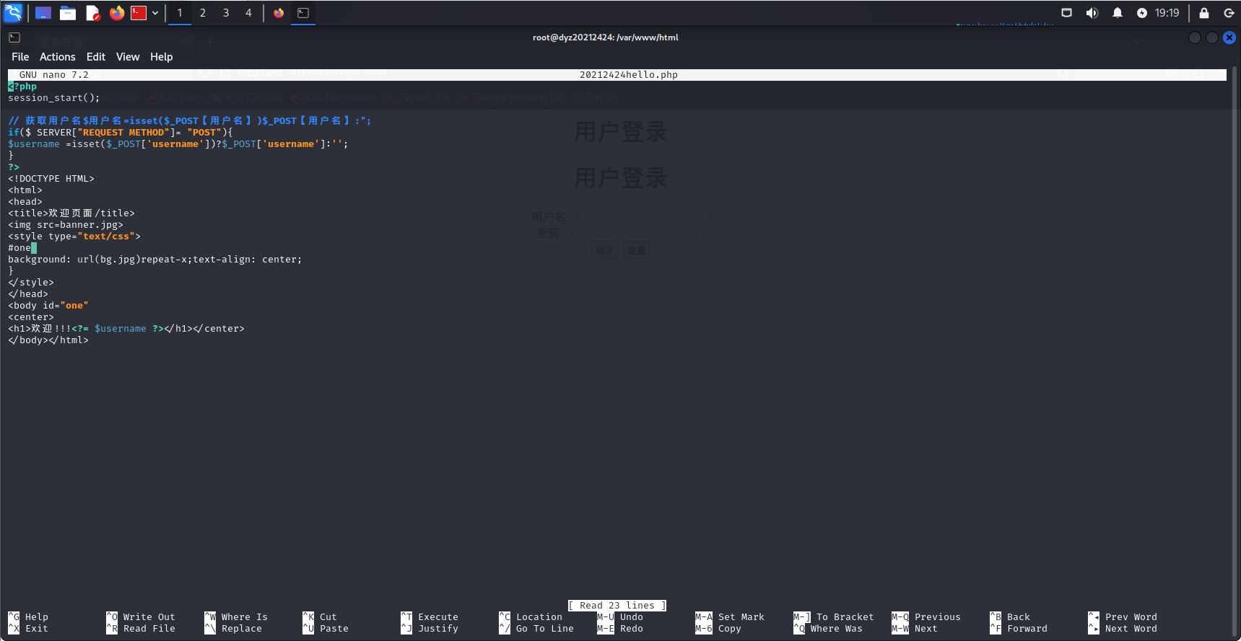Viewport: 1241px width, 641px height.
Task: Switch to workspace 2
Action: coord(203,13)
